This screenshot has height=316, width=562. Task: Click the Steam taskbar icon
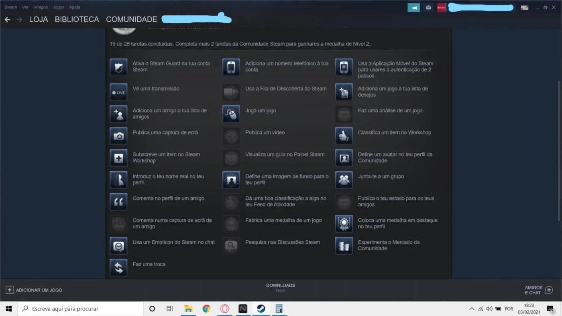tap(261, 309)
